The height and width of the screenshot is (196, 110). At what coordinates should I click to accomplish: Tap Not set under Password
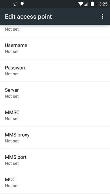click(x=12, y=74)
